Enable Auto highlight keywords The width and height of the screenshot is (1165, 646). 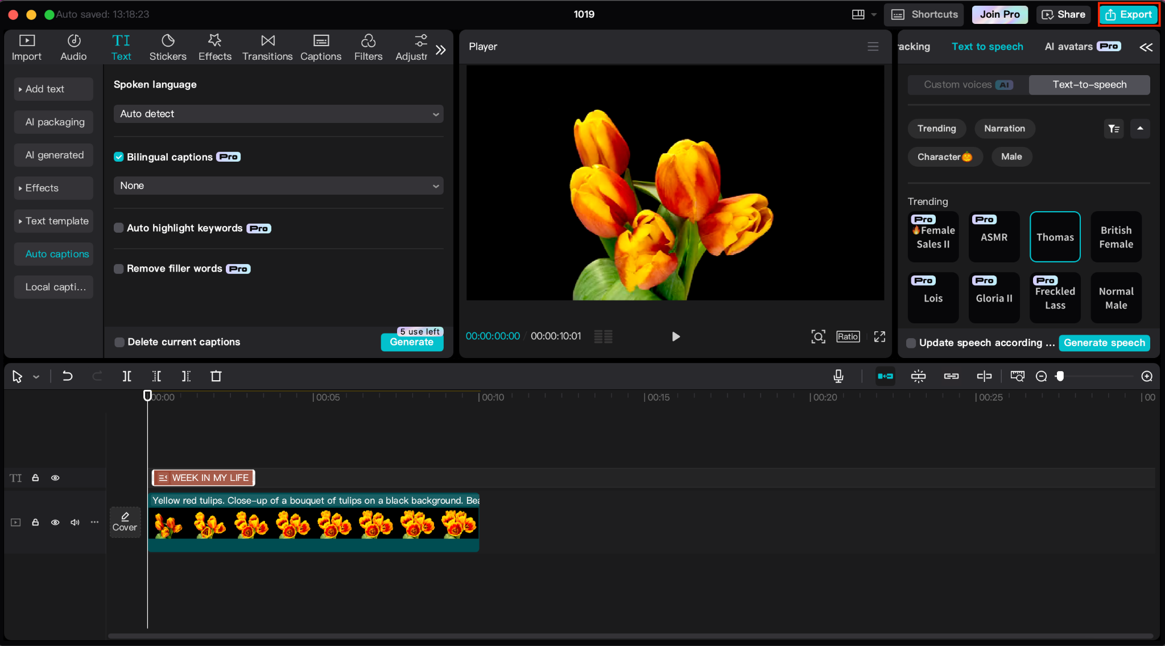click(x=118, y=228)
